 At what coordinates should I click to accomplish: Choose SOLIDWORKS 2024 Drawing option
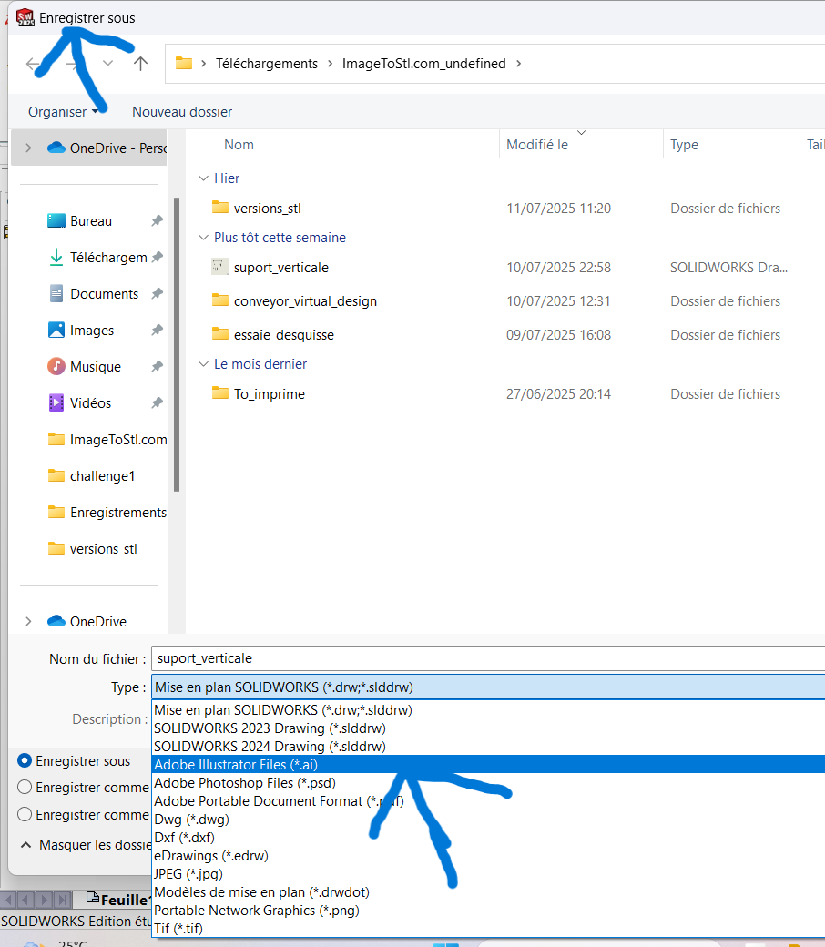pyautogui.click(x=488, y=747)
